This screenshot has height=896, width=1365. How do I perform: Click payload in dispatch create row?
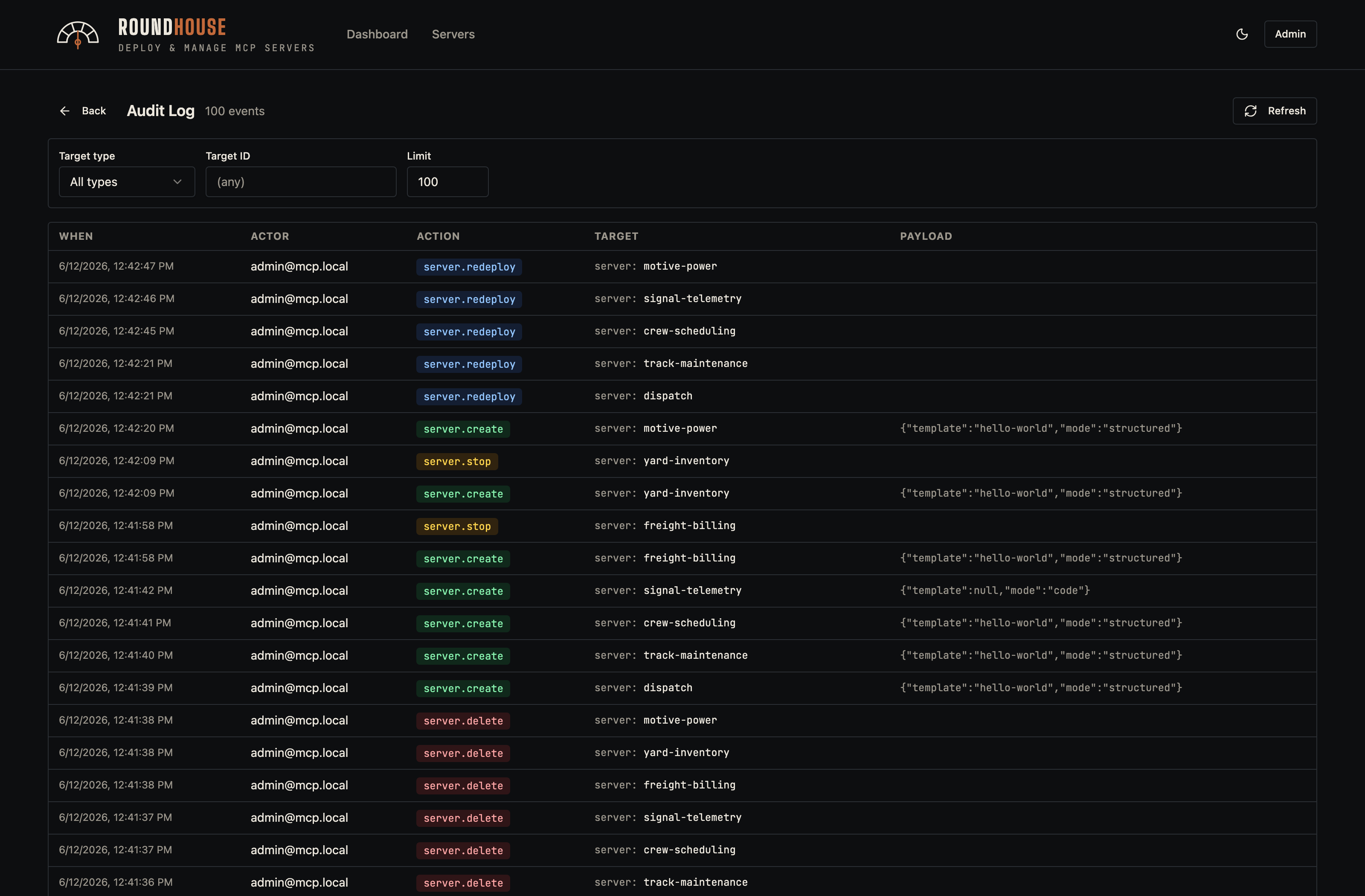tap(1041, 687)
